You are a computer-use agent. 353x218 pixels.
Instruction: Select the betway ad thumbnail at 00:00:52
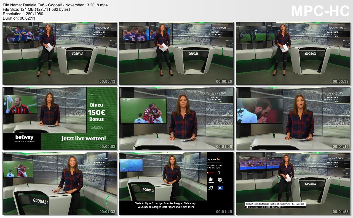[x=60, y=118]
